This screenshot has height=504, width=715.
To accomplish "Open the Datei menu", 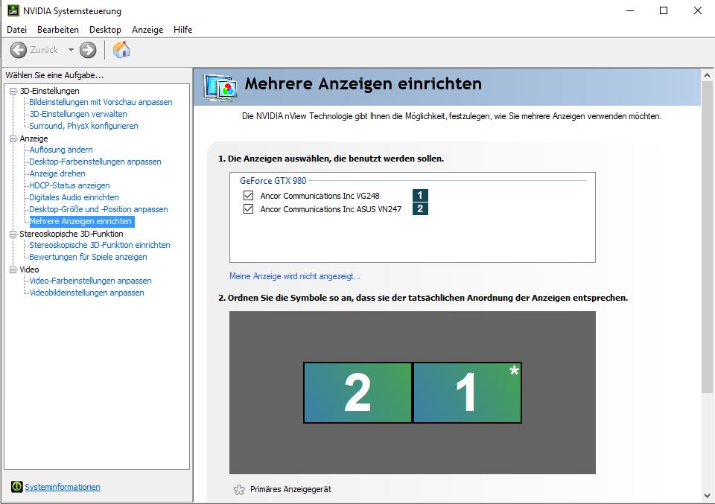I will pyautogui.click(x=16, y=30).
